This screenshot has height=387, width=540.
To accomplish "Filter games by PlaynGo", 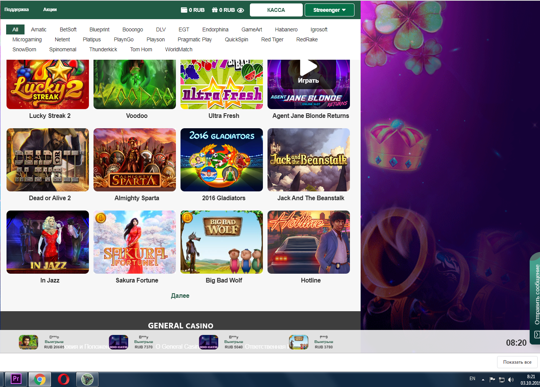I will [124, 39].
